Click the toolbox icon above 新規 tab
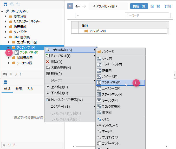Screen dimensions: 176x149 click(x=5, y=82)
